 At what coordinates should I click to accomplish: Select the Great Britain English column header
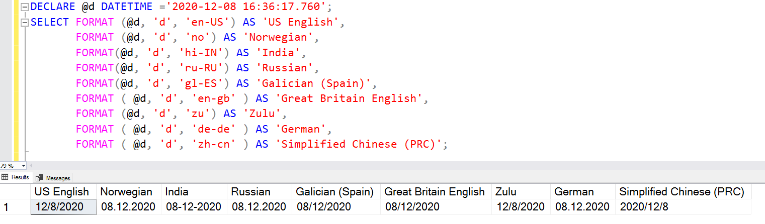tap(436, 192)
